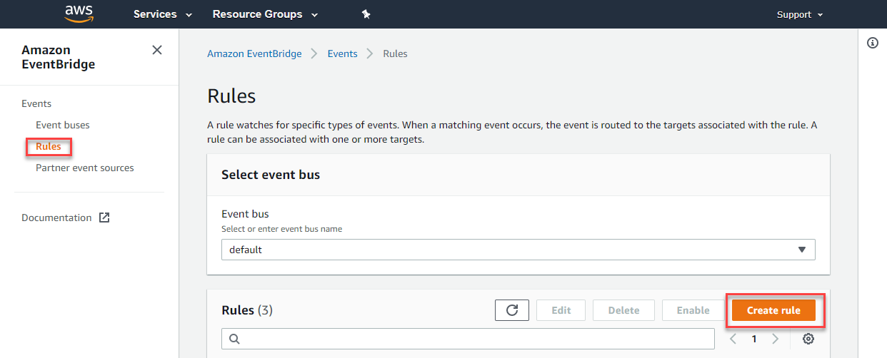Image resolution: width=887 pixels, height=358 pixels.
Task: Go to Amazon EventBridge breadcrumb
Action: [254, 53]
